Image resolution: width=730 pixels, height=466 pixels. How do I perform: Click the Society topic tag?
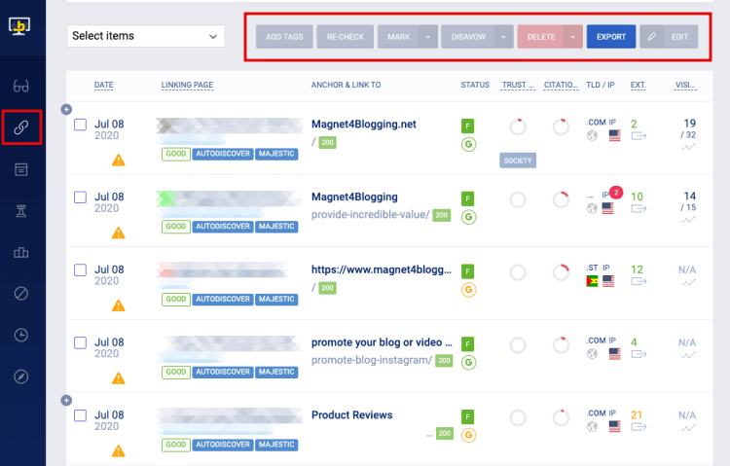click(518, 161)
